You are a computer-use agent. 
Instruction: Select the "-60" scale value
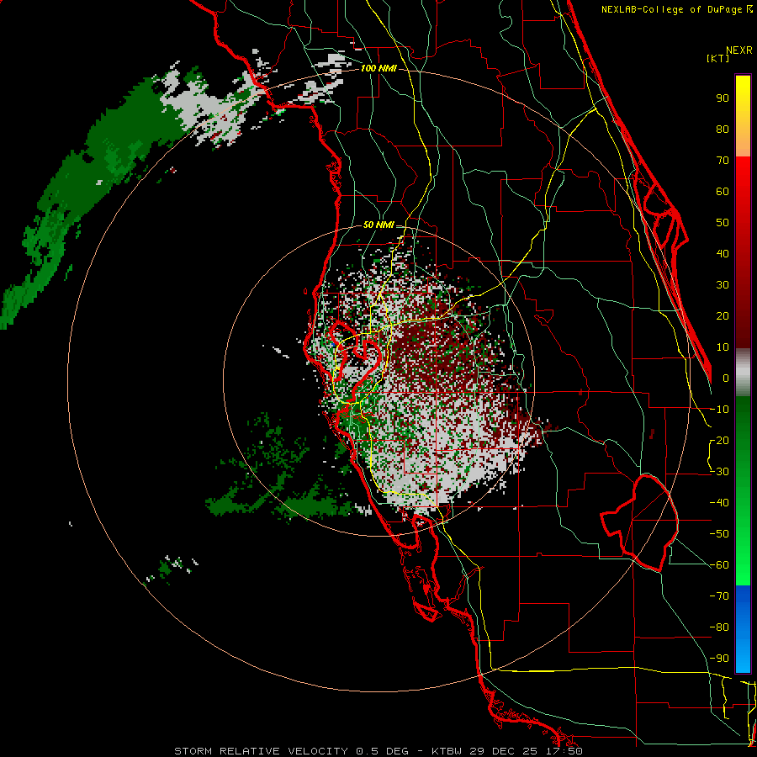click(719, 565)
